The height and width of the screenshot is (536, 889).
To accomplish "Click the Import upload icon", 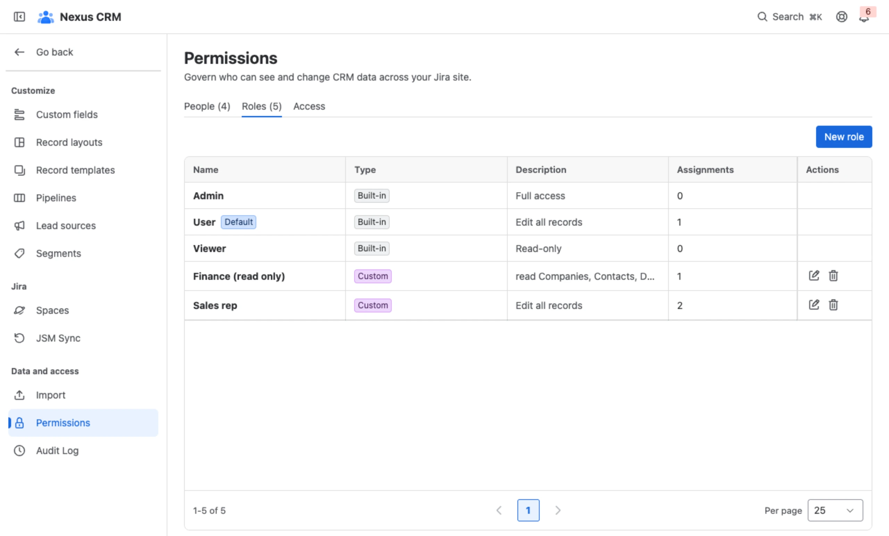I will (19, 395).
